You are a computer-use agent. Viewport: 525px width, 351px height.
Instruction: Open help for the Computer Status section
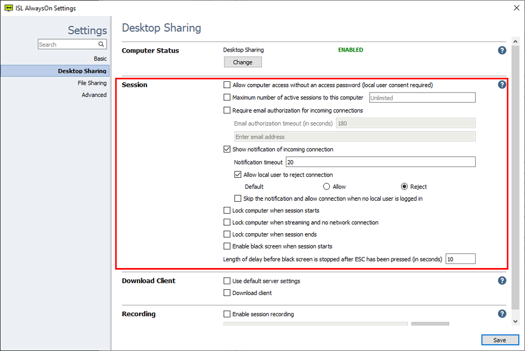coord(502,50)
